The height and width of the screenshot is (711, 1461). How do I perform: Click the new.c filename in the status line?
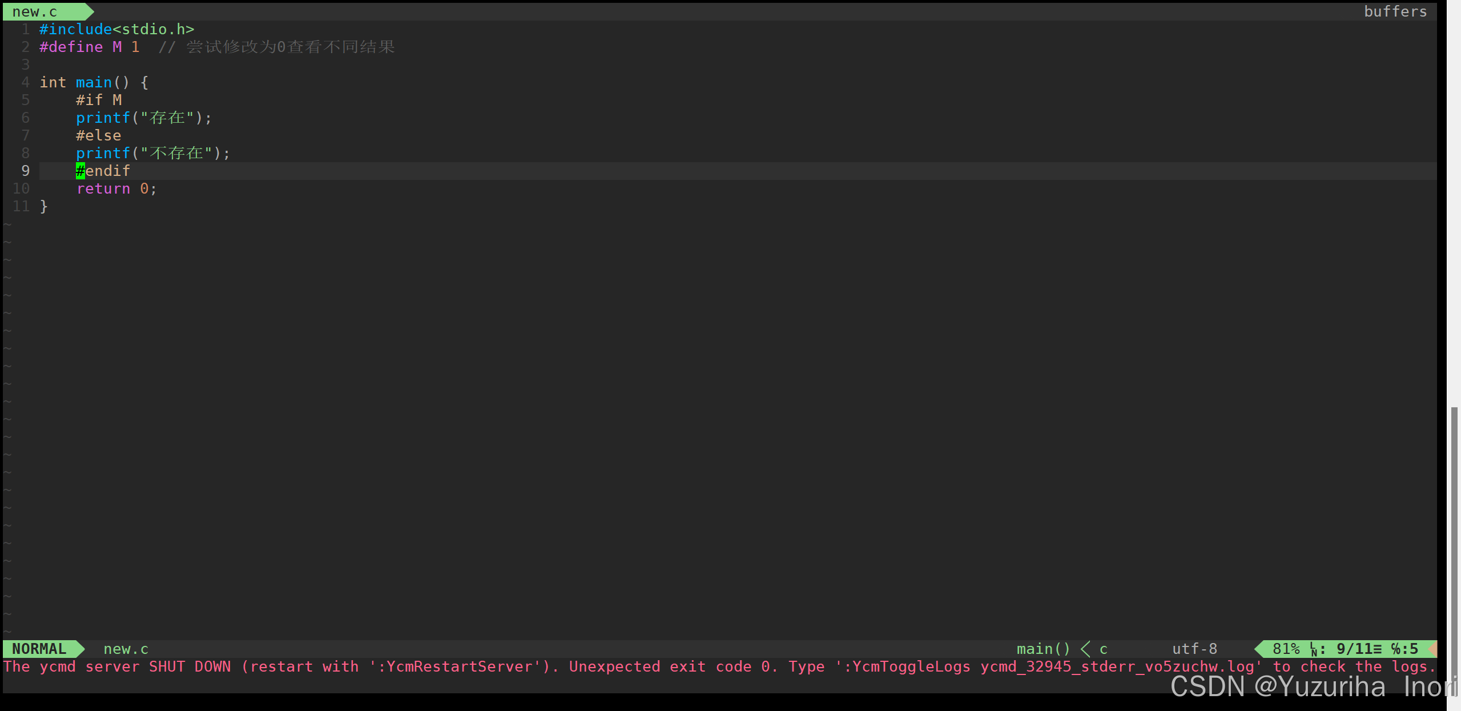126,649
